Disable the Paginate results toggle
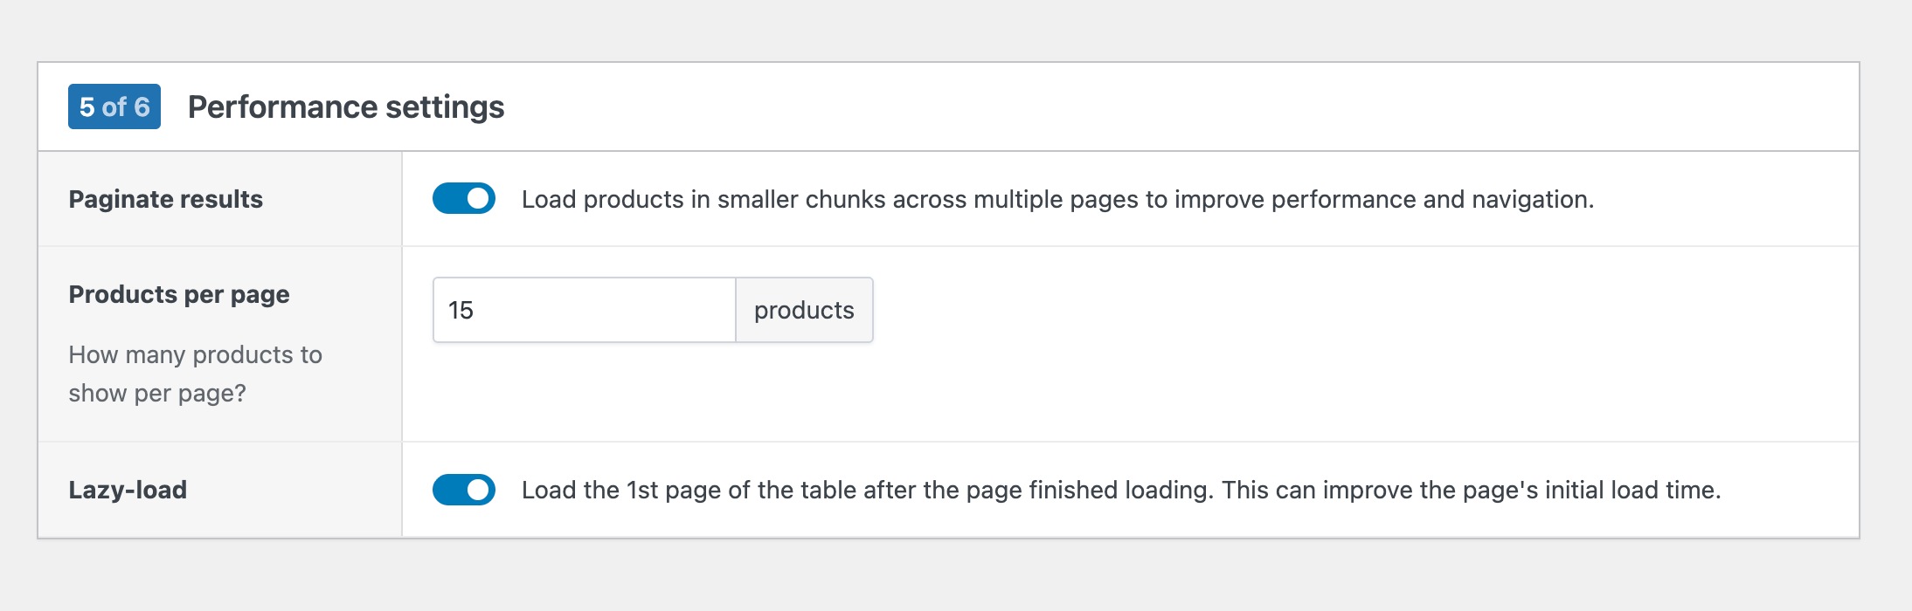The image size is (1912, 611). tap(464, 198)
